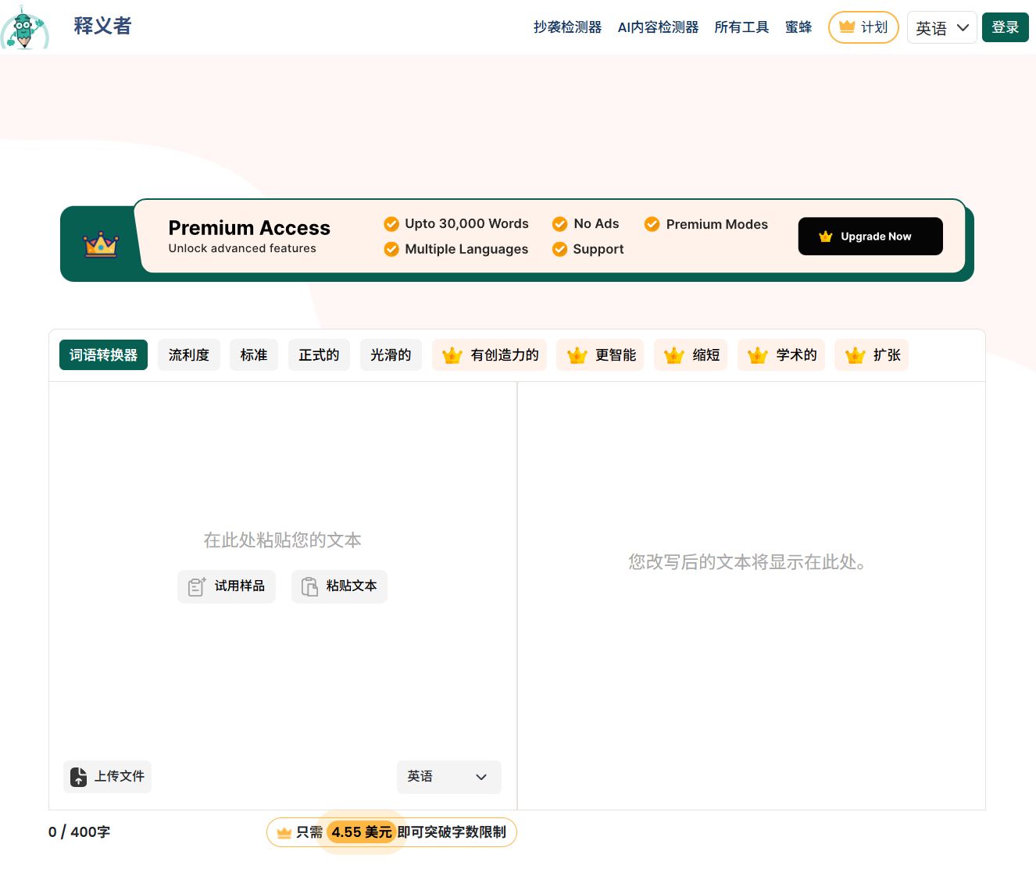Click the 登录 button

point(1006,27)
